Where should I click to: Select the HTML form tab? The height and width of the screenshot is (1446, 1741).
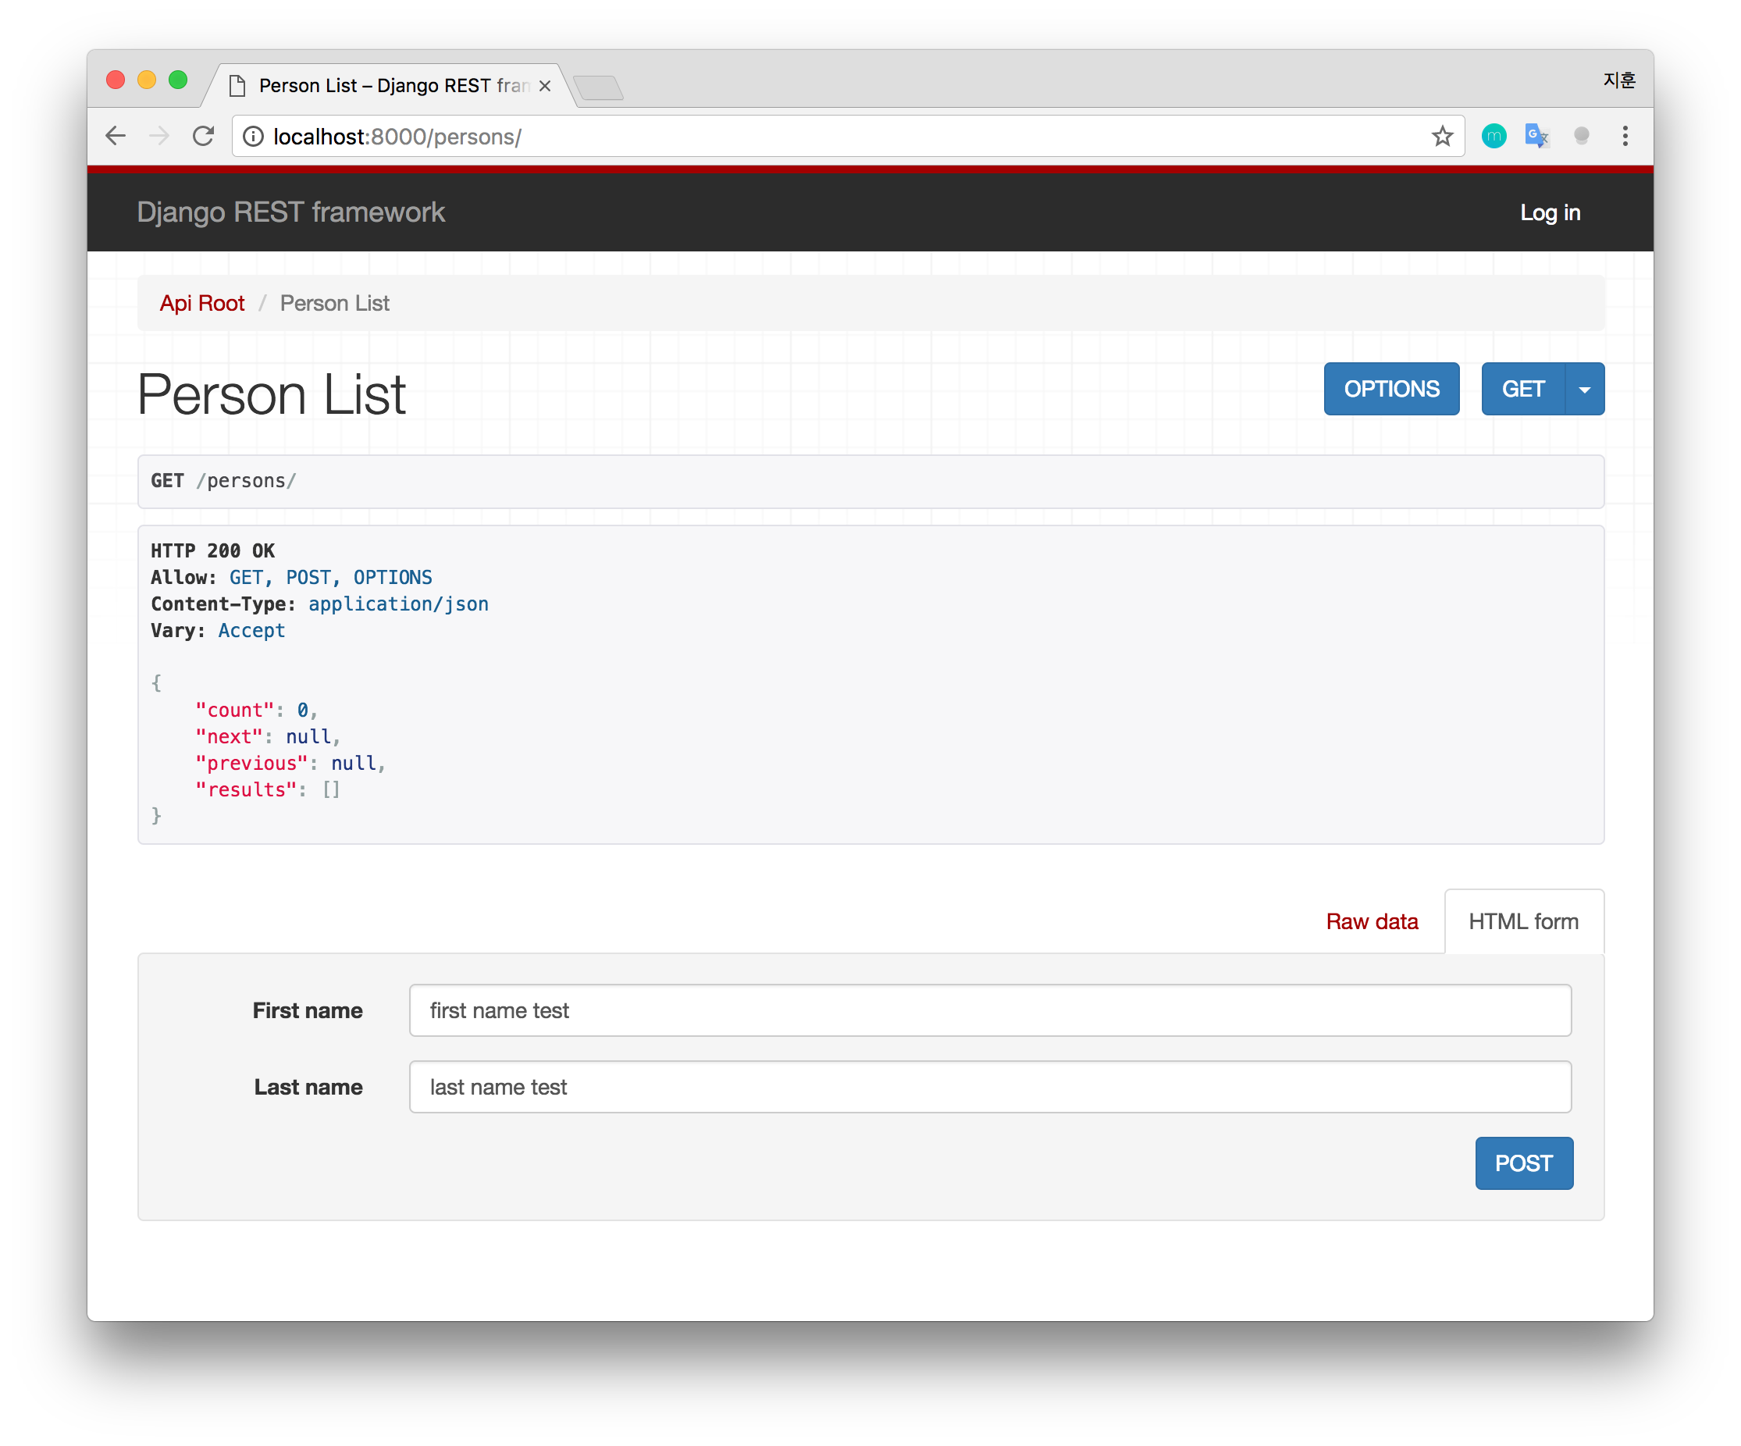[1524, 921]
